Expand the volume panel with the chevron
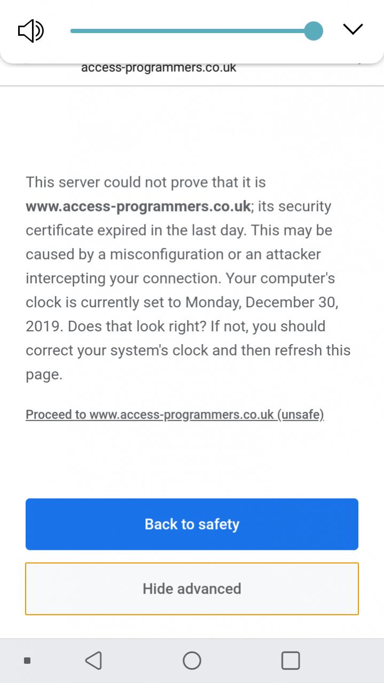384x683 pixels. coord(352,29)
